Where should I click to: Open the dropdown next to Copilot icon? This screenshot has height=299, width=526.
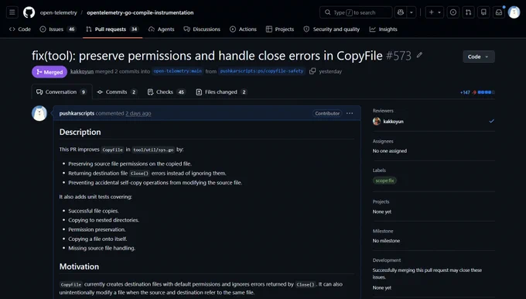point(412,12)
